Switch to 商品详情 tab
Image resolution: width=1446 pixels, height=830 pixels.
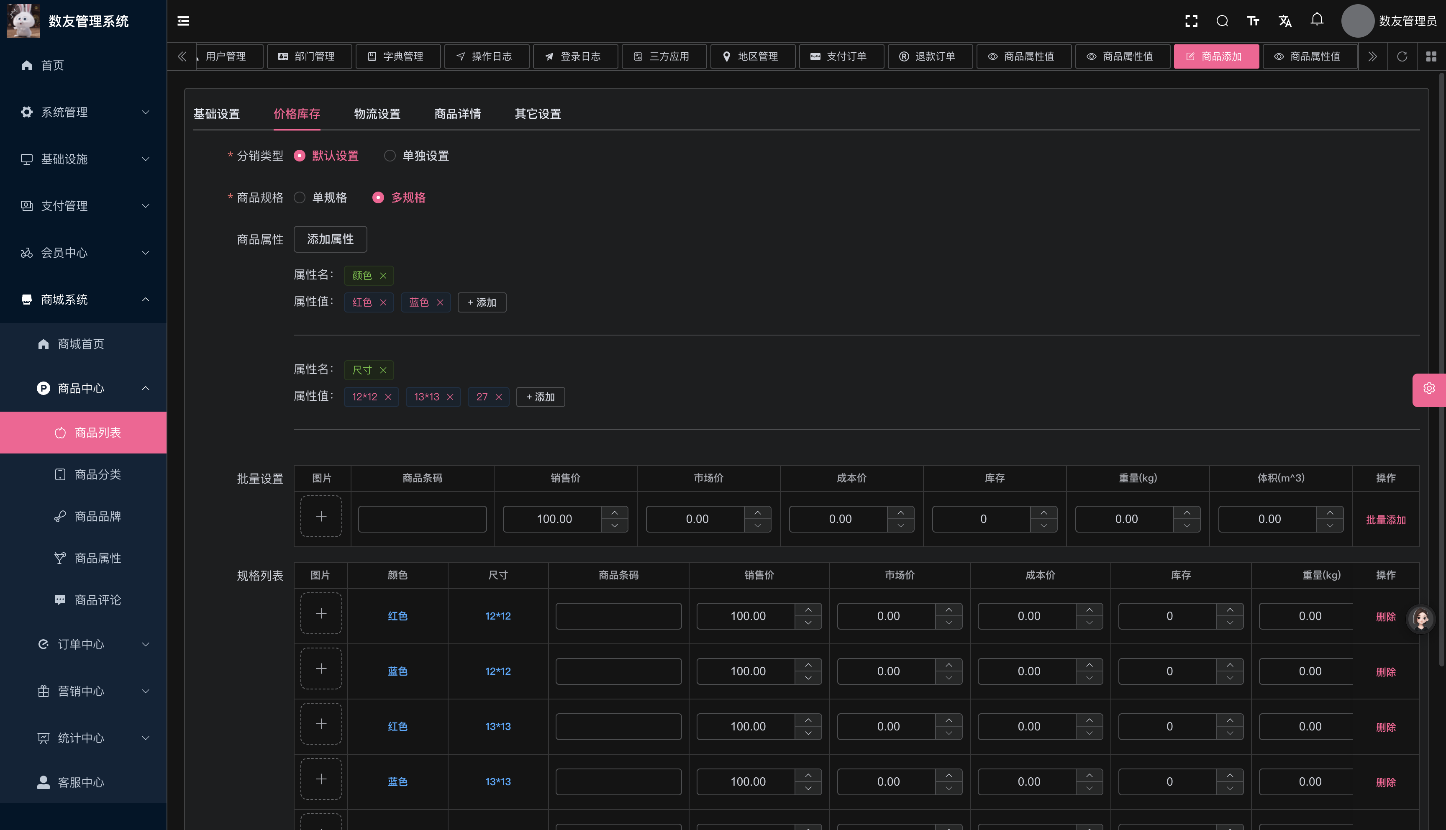tap(458, 114)
